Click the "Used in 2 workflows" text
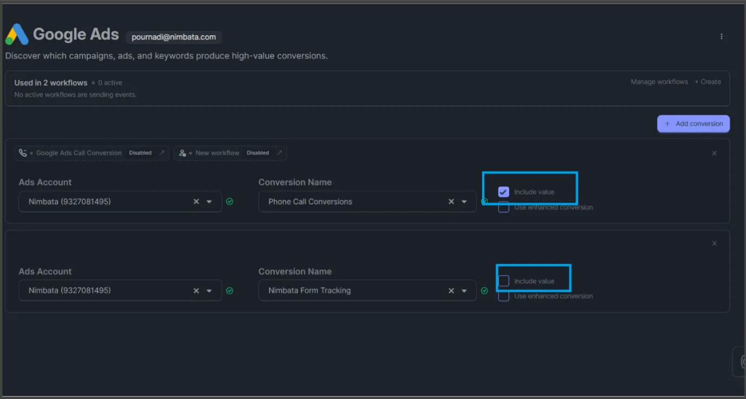 pyautogui.click(x=51, y=83)
